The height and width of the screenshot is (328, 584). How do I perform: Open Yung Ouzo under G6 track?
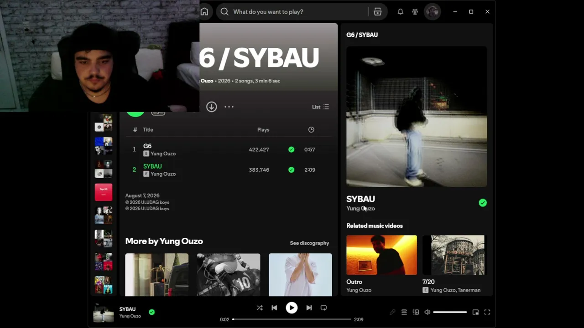click(163, 154)
